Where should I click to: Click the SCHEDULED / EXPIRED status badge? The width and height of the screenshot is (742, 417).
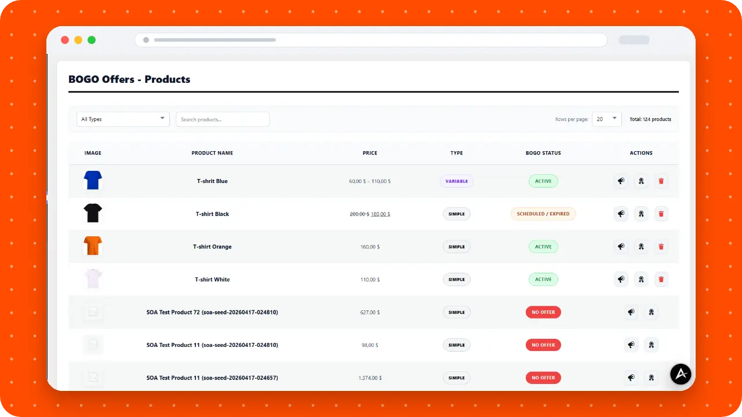click(x=543, y=214)
